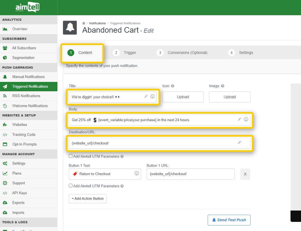Click the Imports cloud upload icon
The width and height of the screenshot is (301, 231).
pos(5,212)
